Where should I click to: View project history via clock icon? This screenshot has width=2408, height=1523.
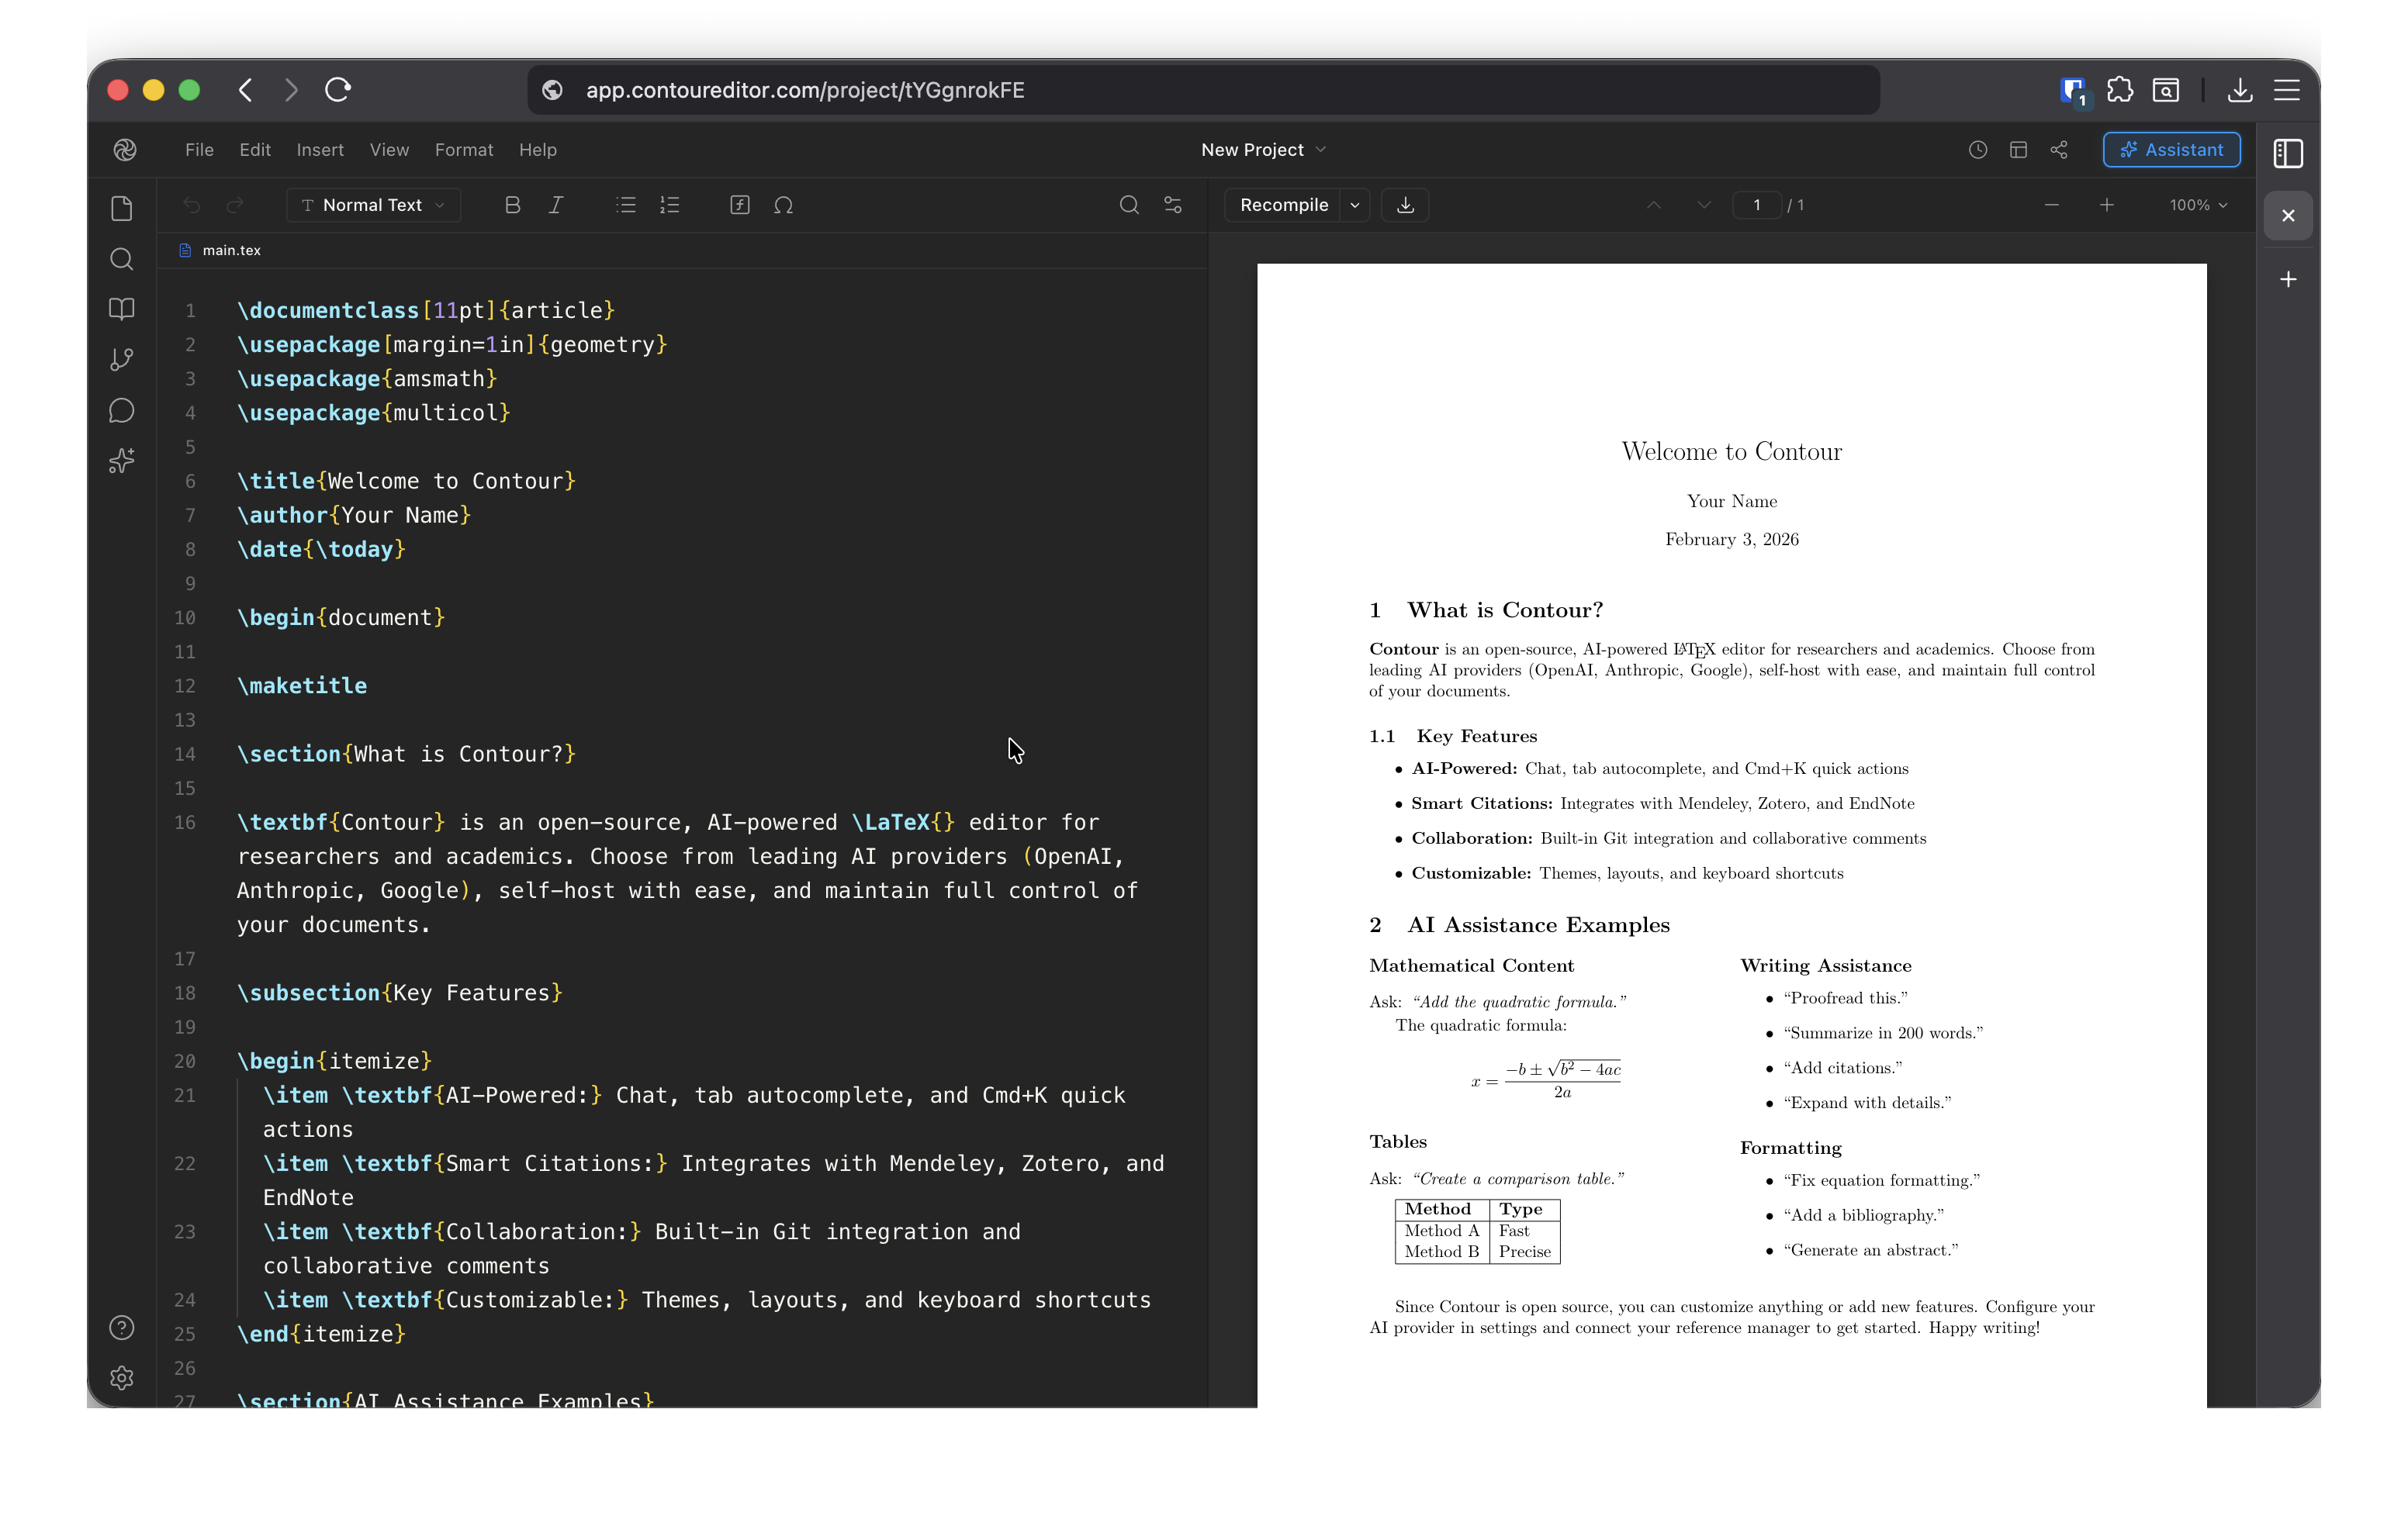pos(1977,149)
